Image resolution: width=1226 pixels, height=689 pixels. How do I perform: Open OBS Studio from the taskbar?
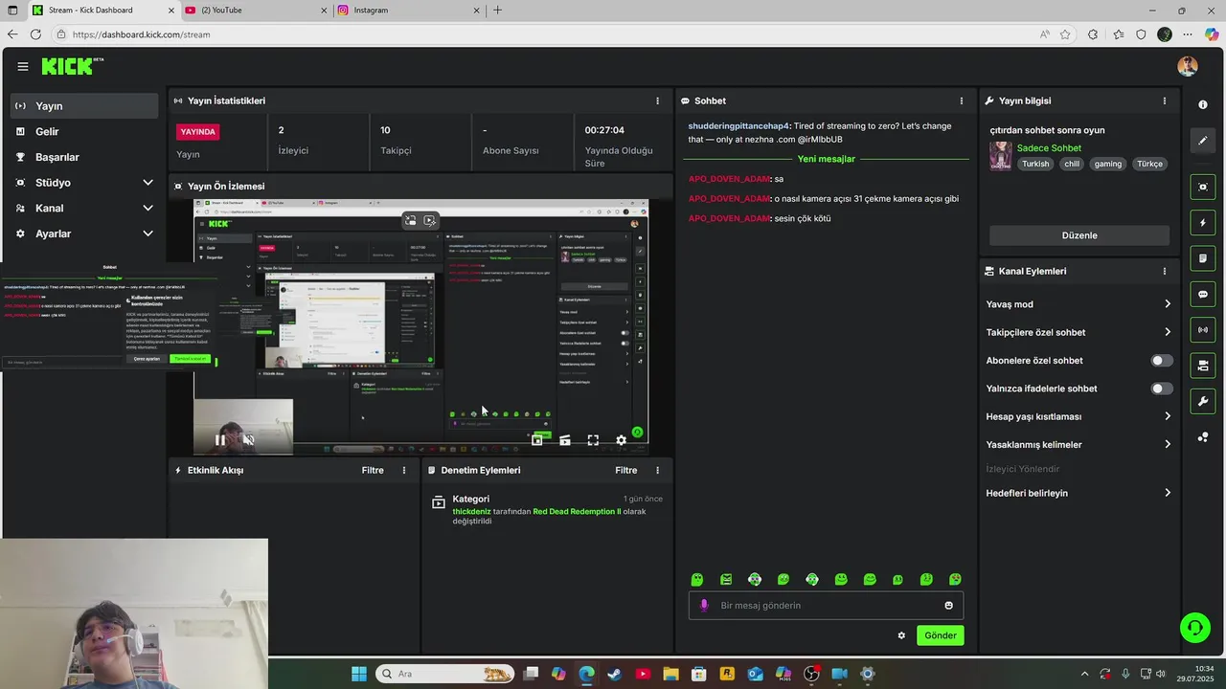click(811, 674)
